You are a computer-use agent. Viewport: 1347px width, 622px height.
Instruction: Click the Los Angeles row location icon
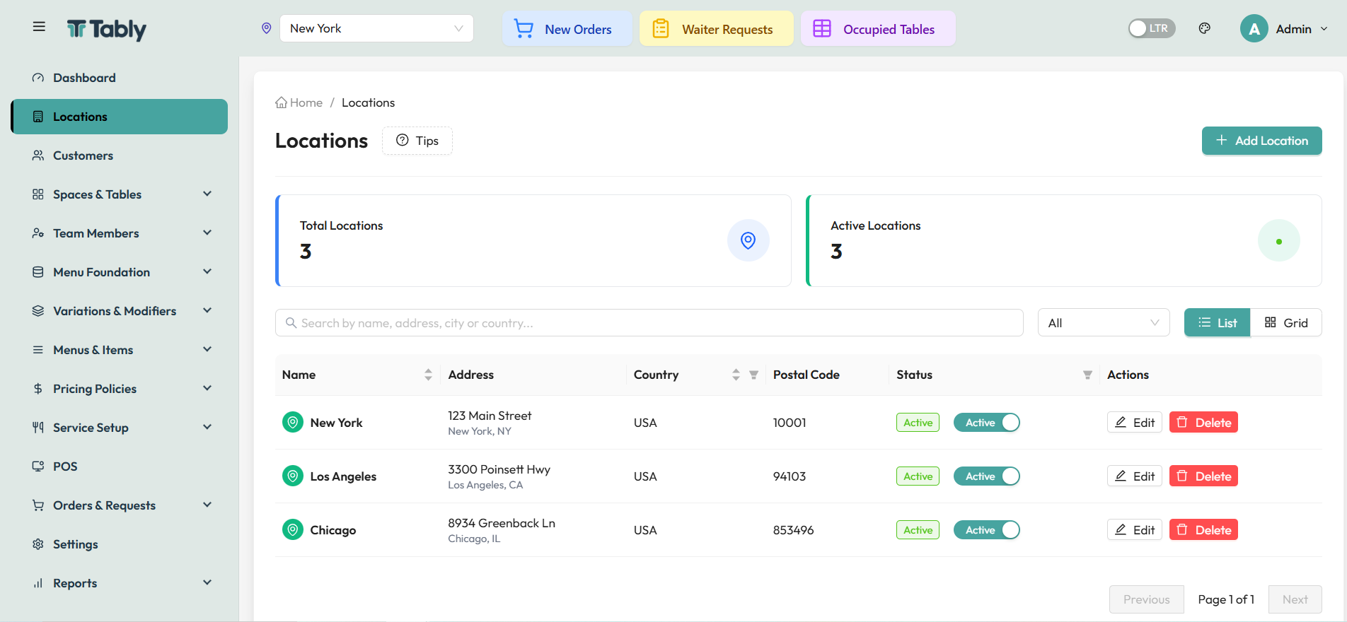click(x=292, y=476)
